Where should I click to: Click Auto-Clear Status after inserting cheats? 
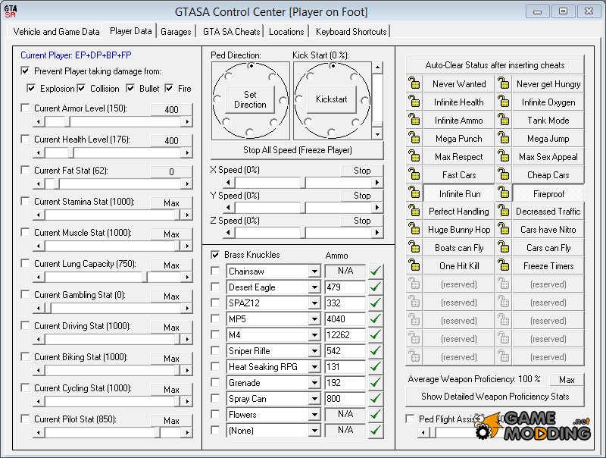point(495,65)
